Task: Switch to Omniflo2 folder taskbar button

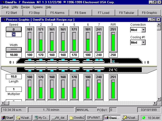Action: click(77, 118)
